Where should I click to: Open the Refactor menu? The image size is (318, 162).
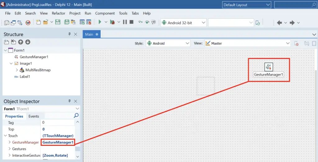[58, 13]
